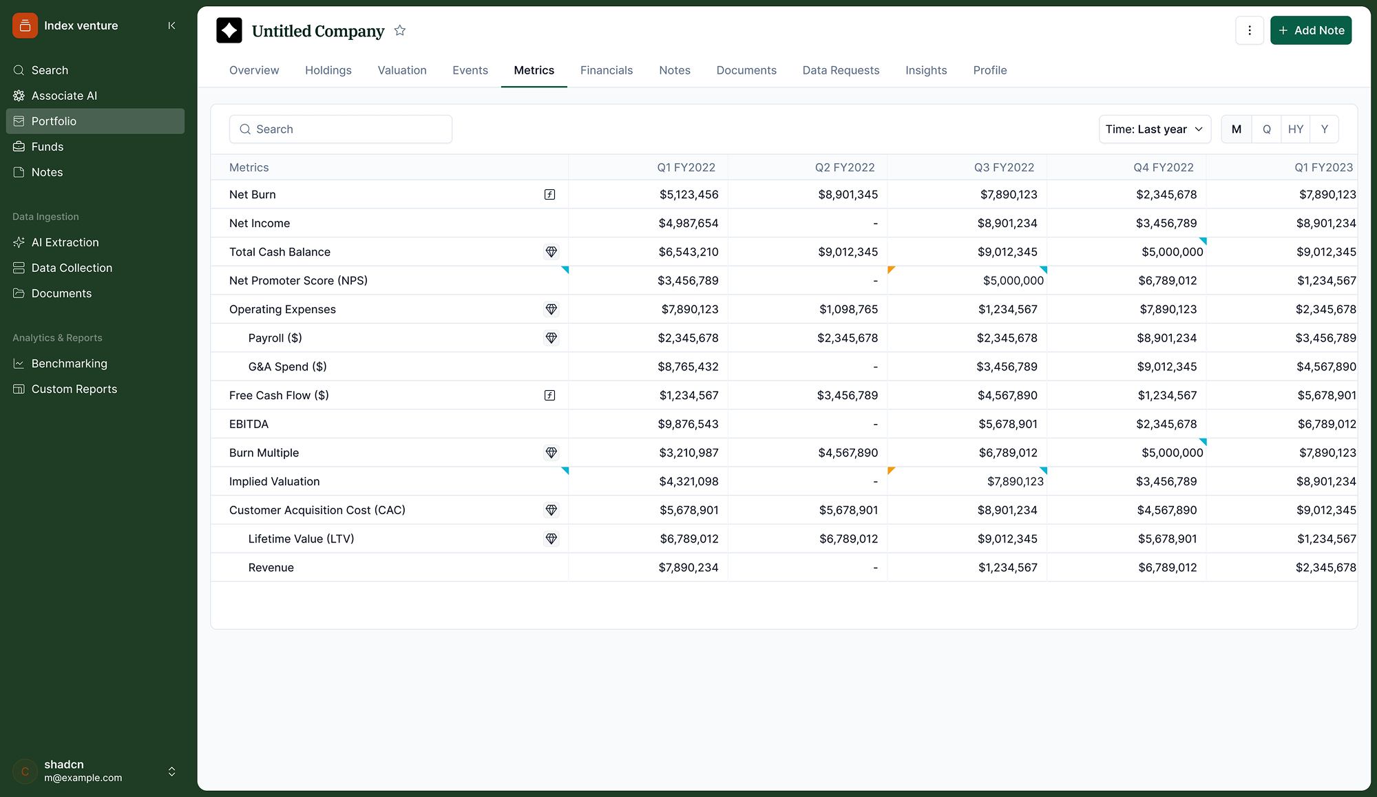Click the gem icon in Customer Acquisition Cost row
The height and width of the screenshot is (797, 1377).
pos(551,510)
